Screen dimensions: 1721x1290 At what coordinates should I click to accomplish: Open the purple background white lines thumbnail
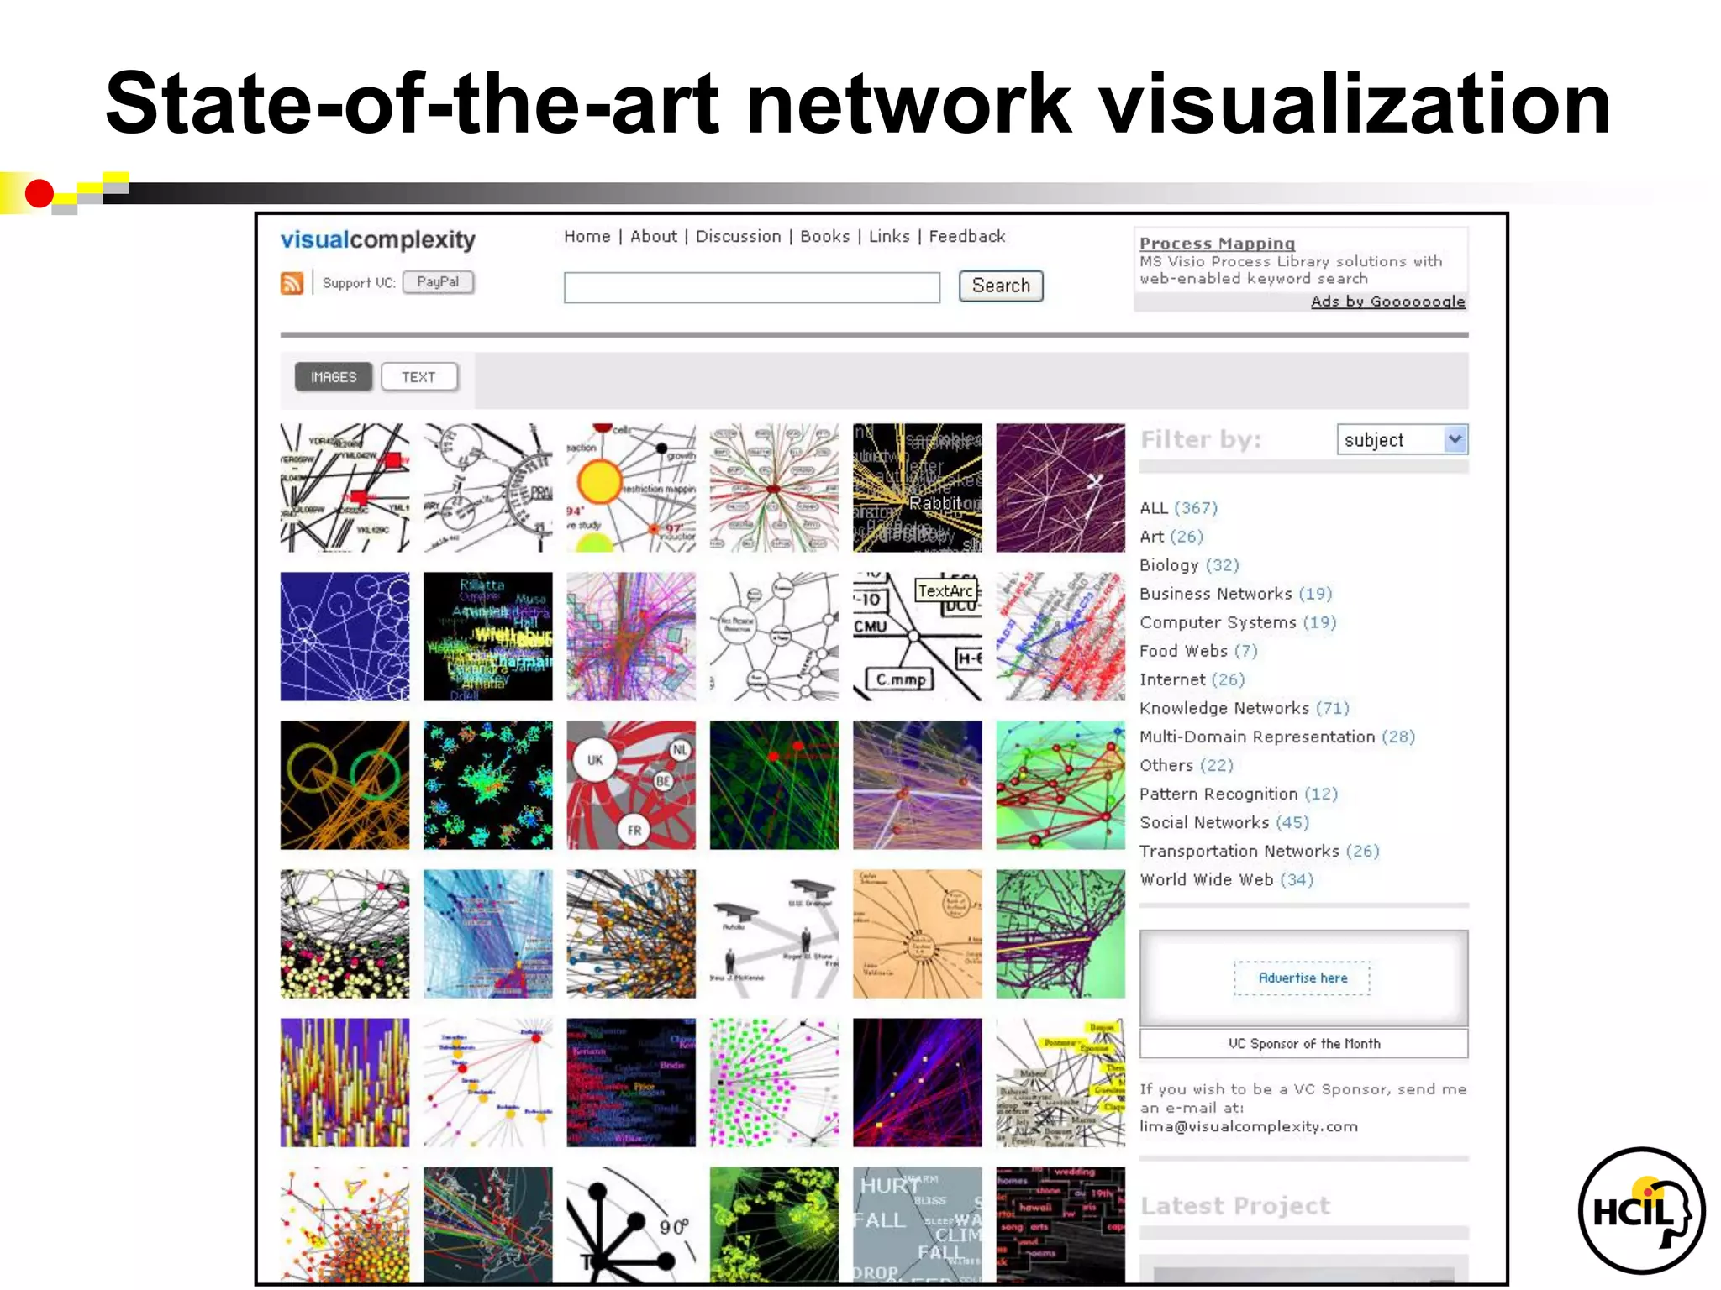[1060, 488]
